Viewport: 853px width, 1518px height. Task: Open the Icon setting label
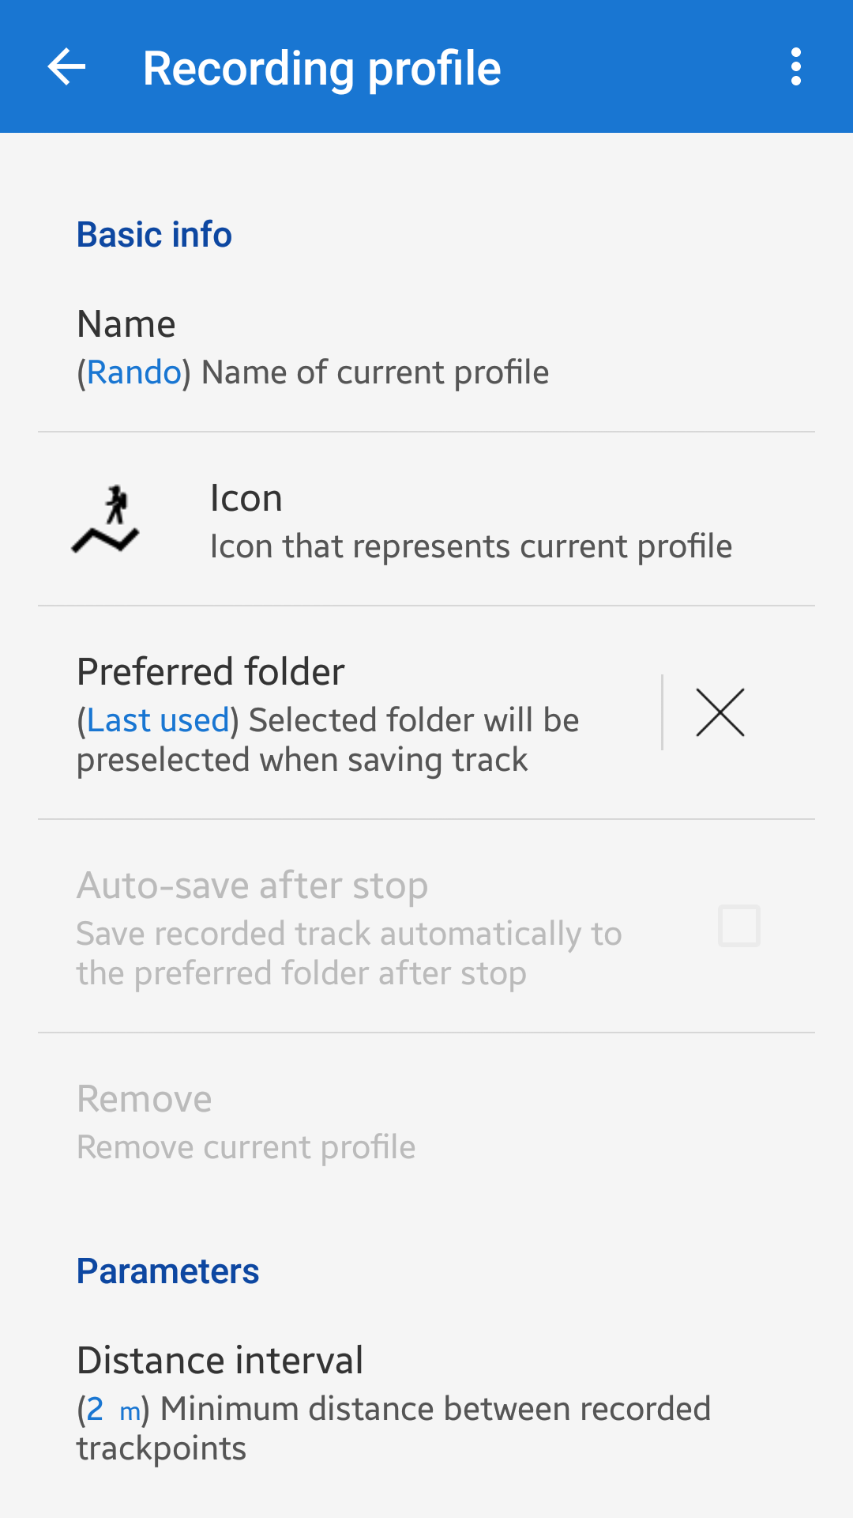[246, 498]
